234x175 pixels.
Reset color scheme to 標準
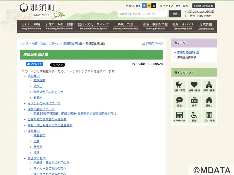pos(138,6)
